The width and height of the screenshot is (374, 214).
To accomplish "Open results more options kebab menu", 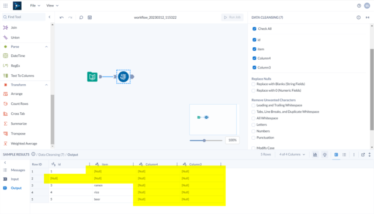I will 354,154.
